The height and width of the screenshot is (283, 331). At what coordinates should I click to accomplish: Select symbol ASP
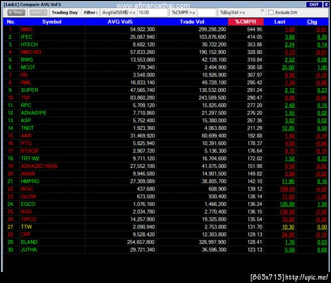[x=26, y=121]
